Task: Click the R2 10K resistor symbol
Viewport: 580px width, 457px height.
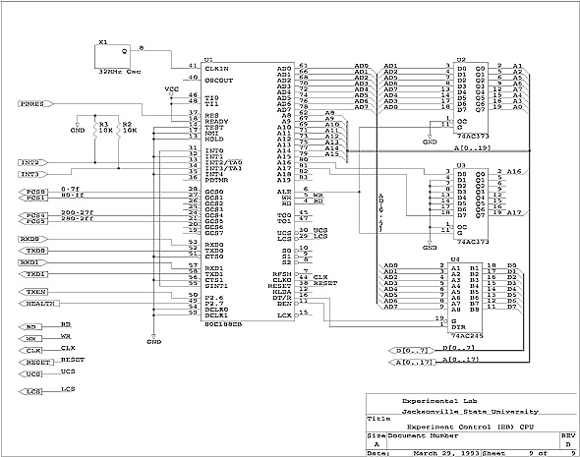Action: point(118,130)
